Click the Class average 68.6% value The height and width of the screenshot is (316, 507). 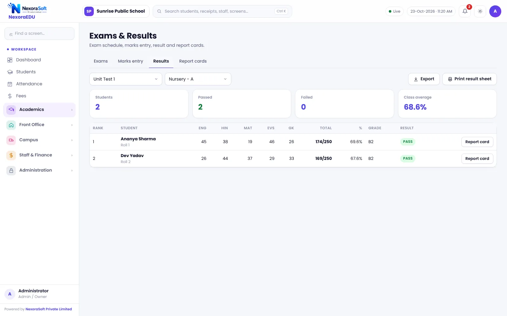pos(415,107)
